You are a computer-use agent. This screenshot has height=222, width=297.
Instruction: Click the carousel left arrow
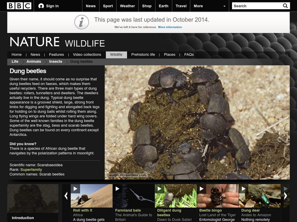point(66,195)
